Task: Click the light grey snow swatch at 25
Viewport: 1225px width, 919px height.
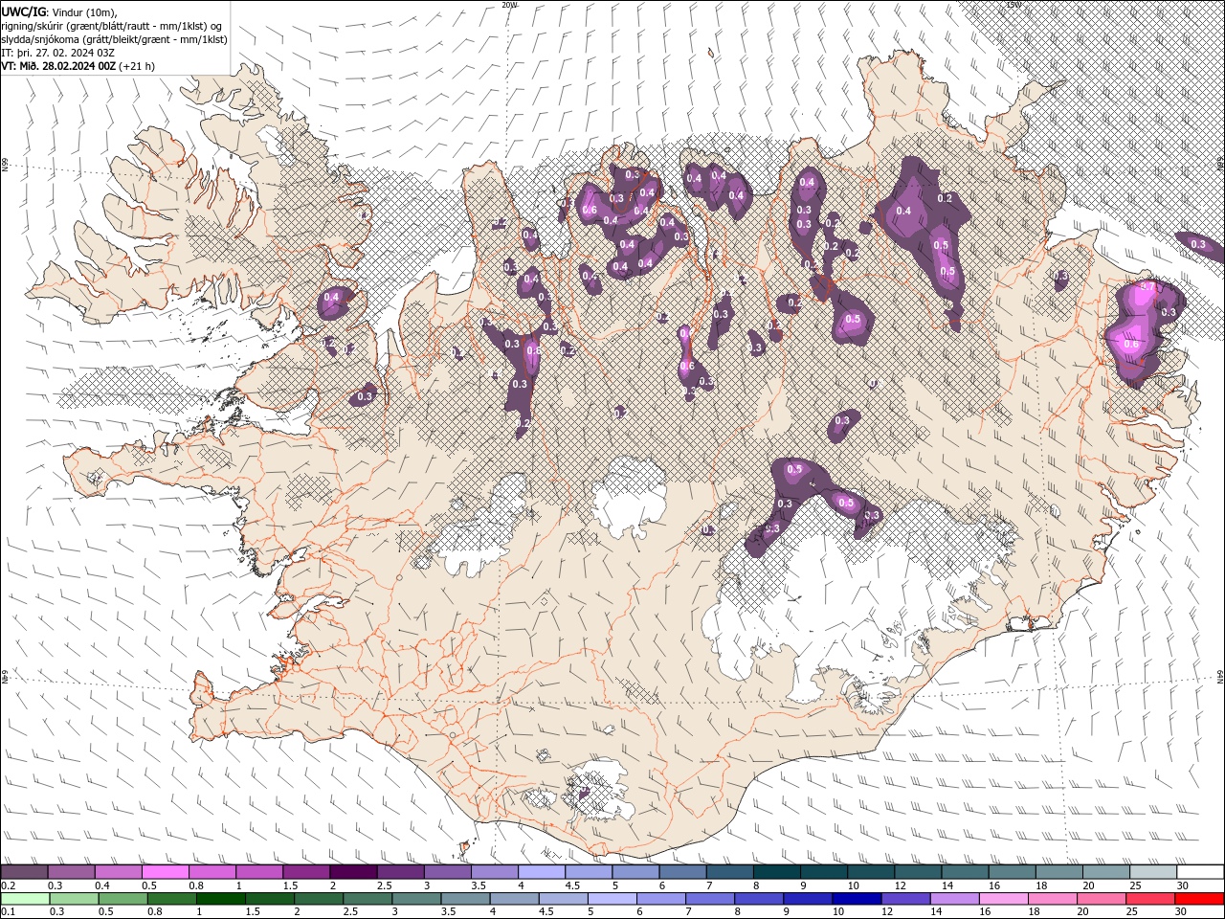Action: coord(1153,871)
